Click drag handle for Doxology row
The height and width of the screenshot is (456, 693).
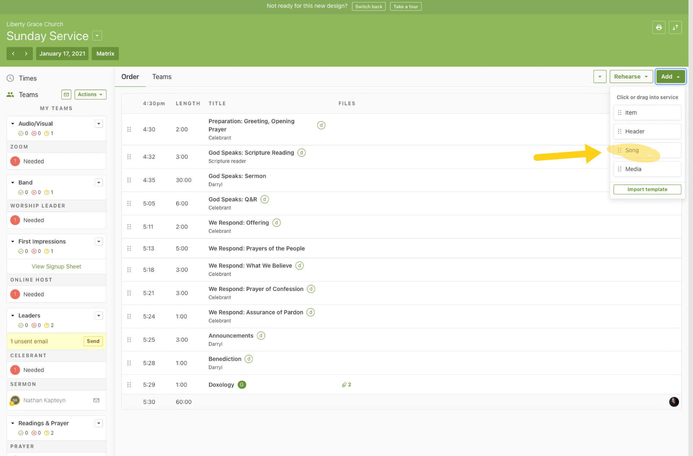pyautogui.click(x=129, y=385)
